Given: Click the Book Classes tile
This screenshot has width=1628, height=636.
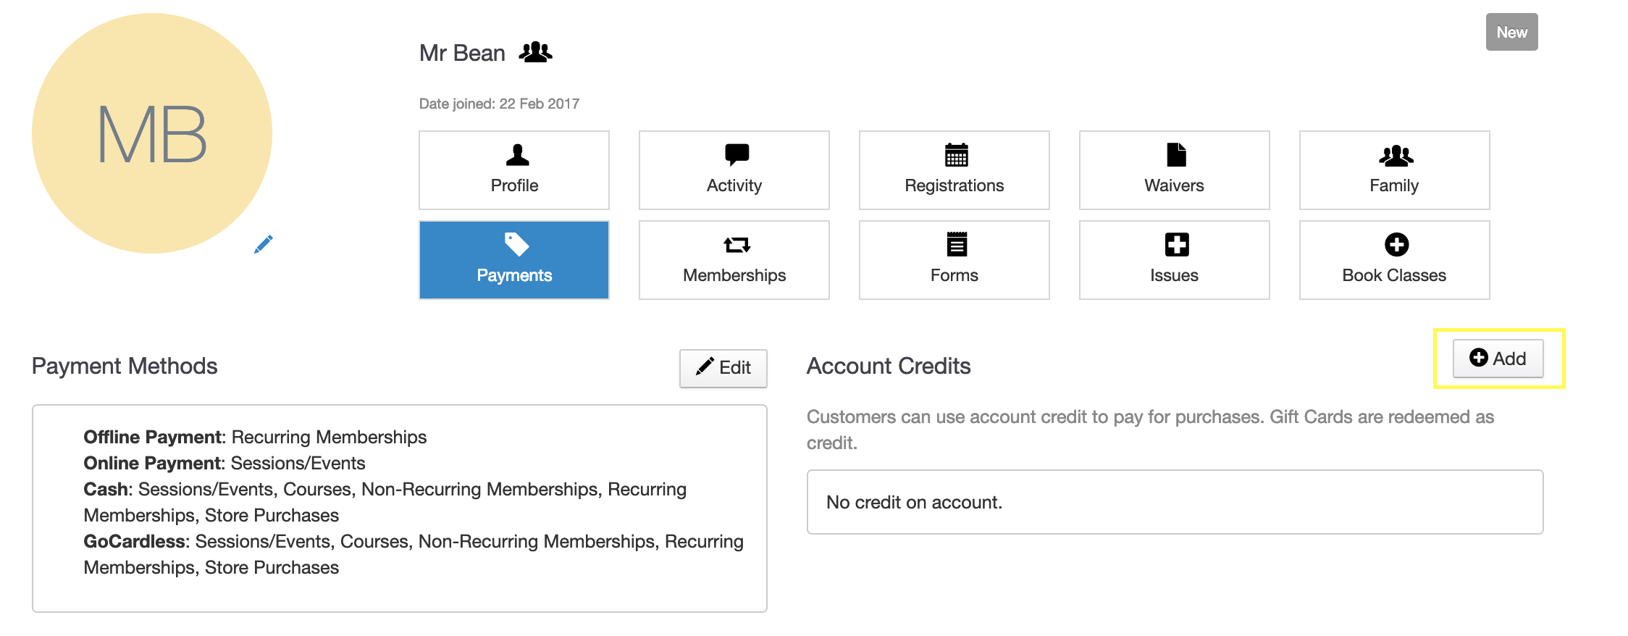Looking at the screenshot, I should pos(1394,260).
